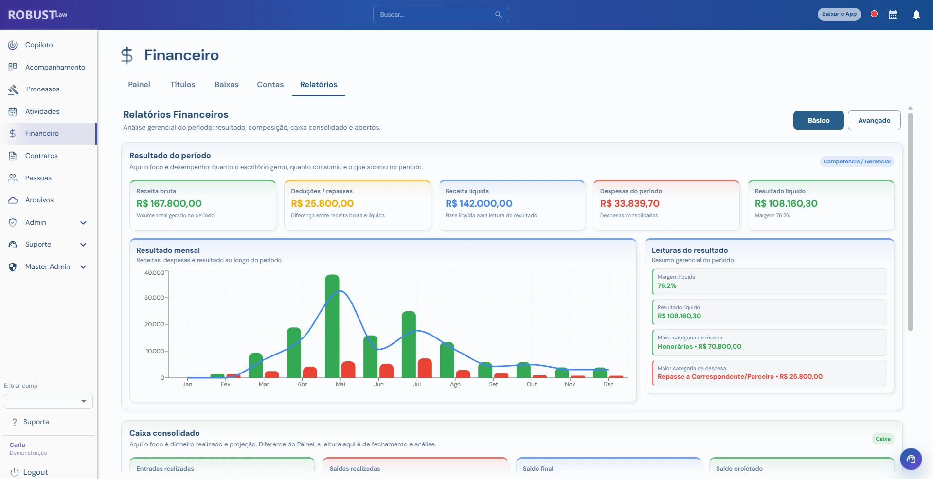
Task: Select the Relatórios tab
Action: [319, 85]
